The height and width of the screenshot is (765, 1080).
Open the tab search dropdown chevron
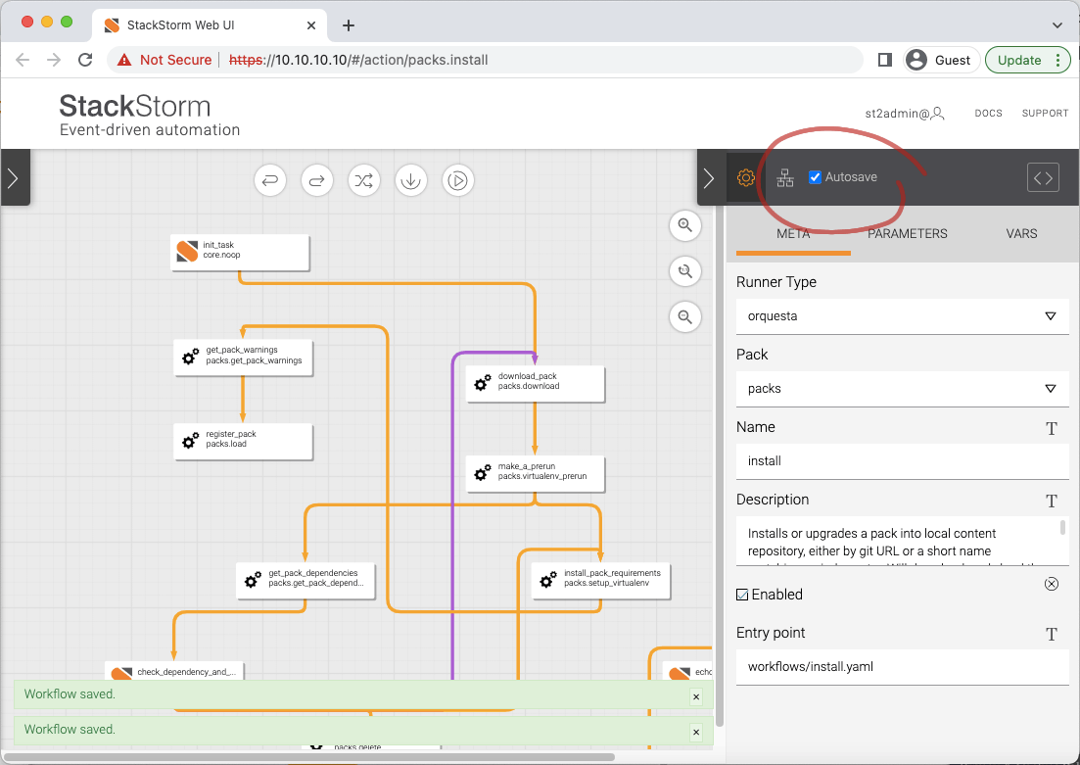point(1057,25)
